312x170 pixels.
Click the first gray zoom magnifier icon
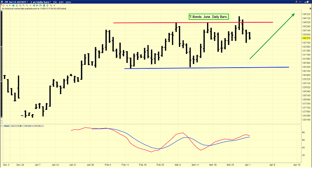[x=23, y=5]
